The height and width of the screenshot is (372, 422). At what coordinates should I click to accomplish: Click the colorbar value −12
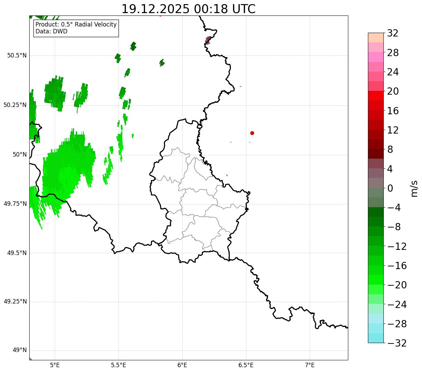(x=397, y=246)
